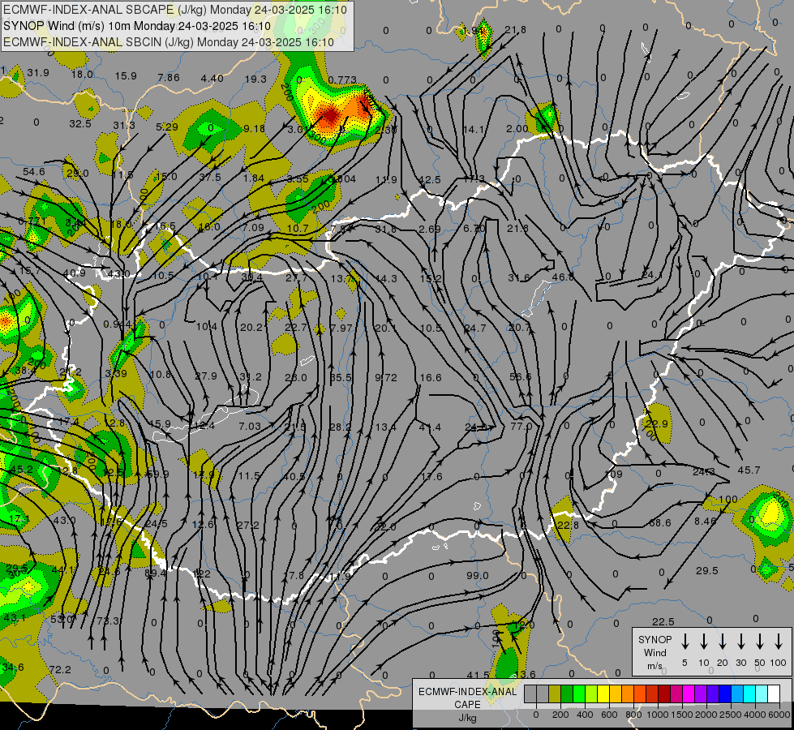
Task: Click the wind arrow above 10 m/s
Action: [703, 642]
